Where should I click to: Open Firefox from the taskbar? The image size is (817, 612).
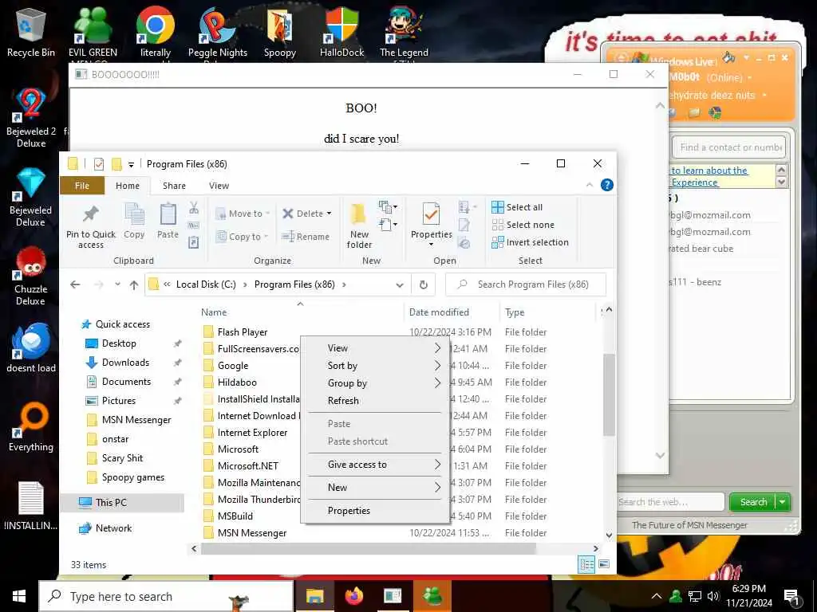(353, 596)
